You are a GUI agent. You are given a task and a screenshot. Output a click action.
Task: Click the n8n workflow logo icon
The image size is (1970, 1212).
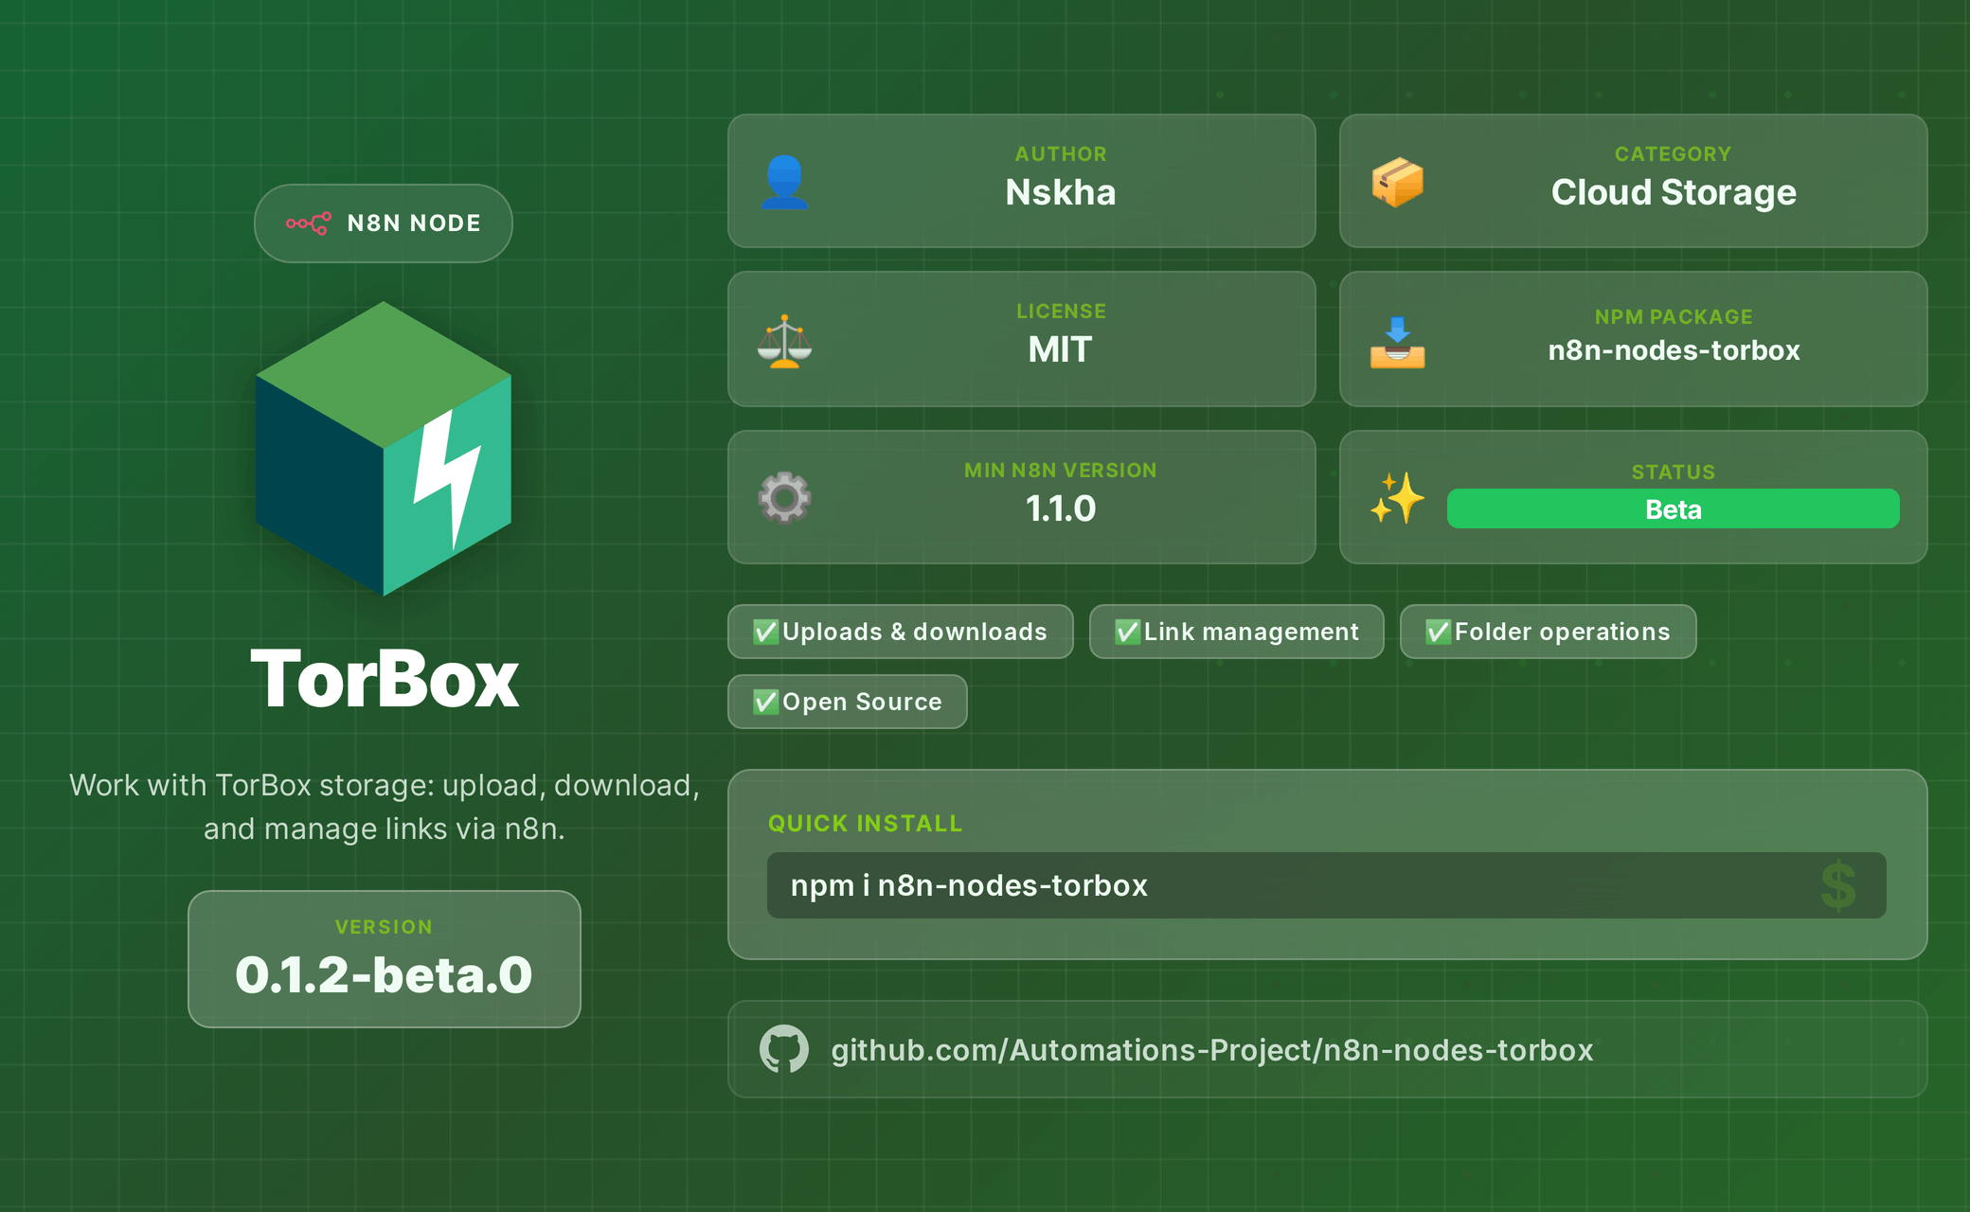309,223
